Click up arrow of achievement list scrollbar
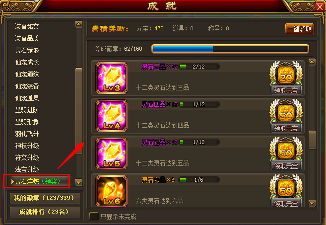The width and height of the screenshot is (326, 225). [x=312, y=62]
